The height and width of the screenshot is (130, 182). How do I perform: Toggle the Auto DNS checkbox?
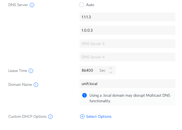coord(82,5)
